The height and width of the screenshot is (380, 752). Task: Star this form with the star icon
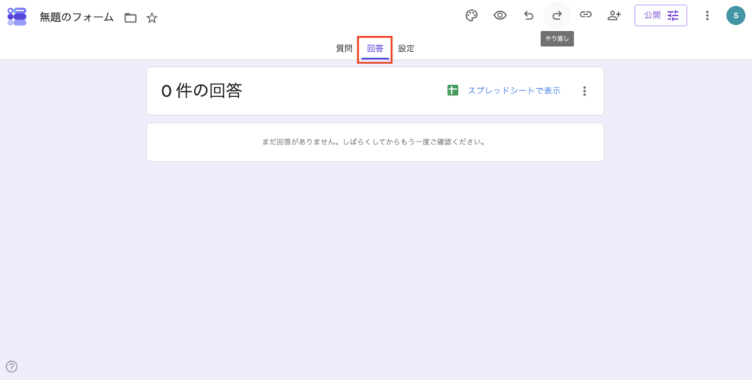152,18
